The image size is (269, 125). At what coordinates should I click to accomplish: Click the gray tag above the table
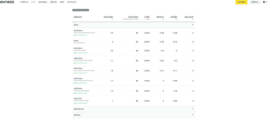(81, 10)
